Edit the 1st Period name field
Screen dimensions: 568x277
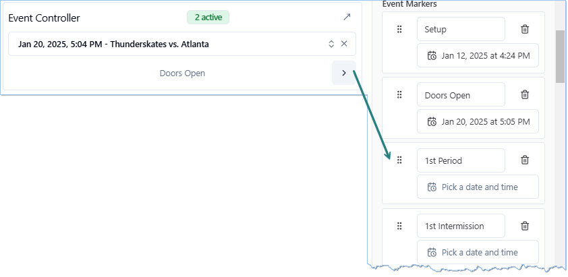(461, 160)
